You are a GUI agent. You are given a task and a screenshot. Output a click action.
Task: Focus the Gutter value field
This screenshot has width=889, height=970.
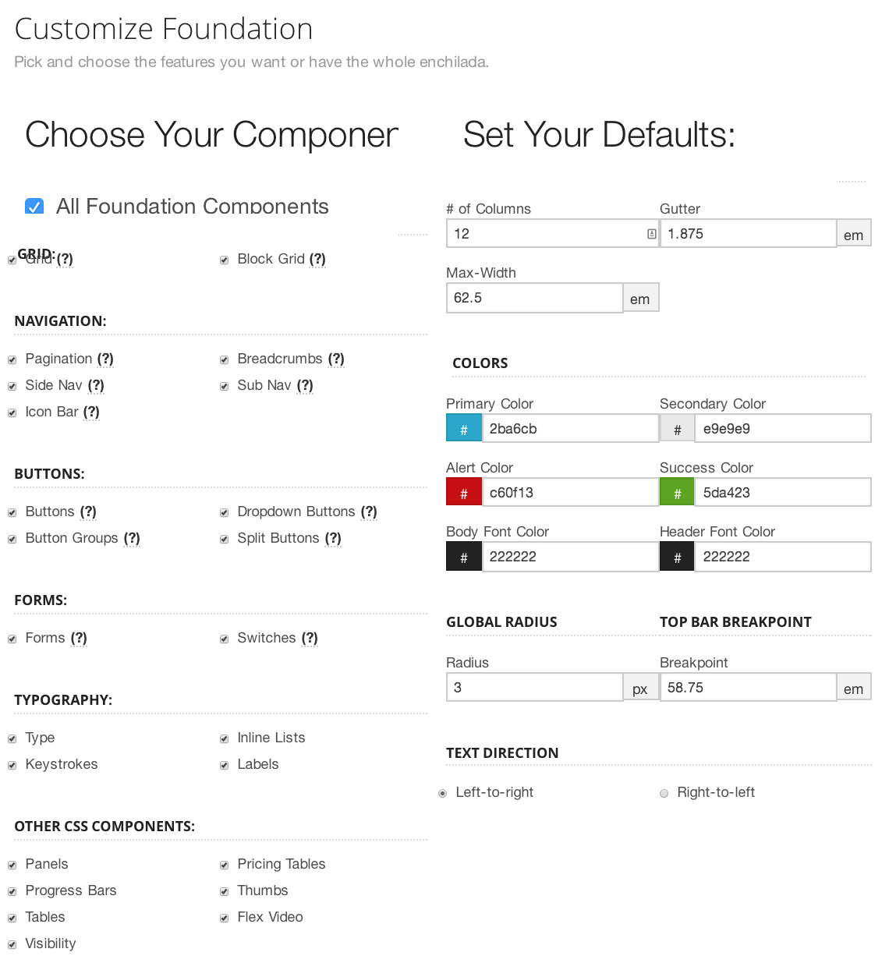coord(748,234)
